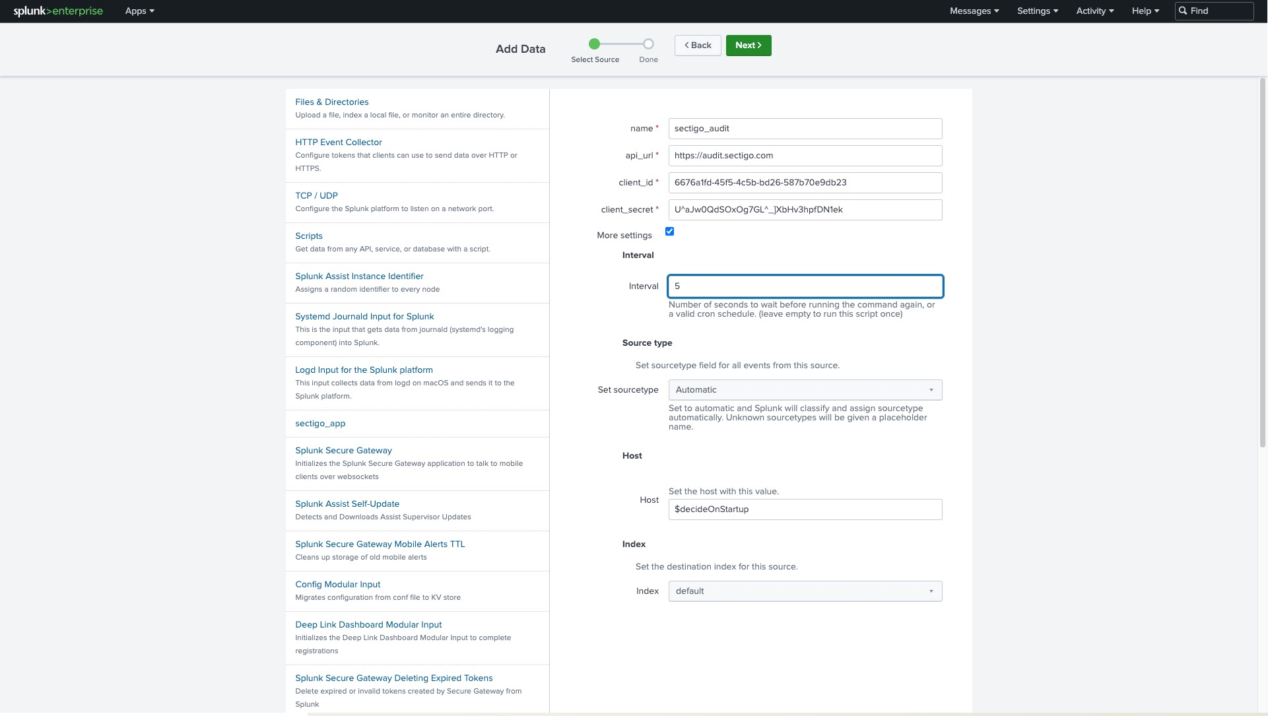Click the Add Data heading

tap(520, 49)
